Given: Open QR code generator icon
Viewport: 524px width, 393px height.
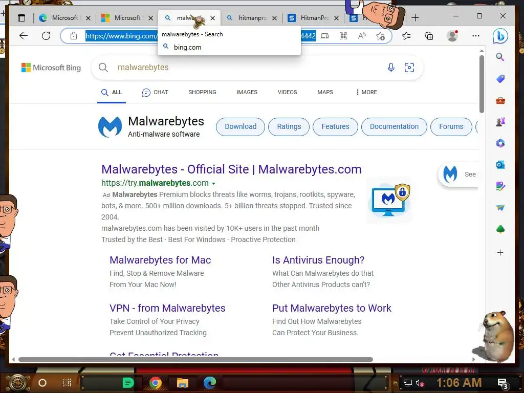Looking at the screenshot, I should tap(343, 36).
